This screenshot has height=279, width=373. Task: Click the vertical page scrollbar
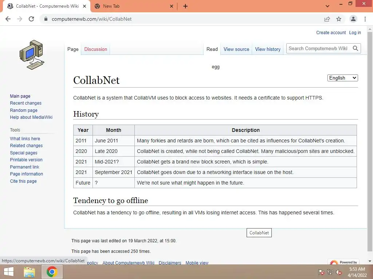pos(370,142)
